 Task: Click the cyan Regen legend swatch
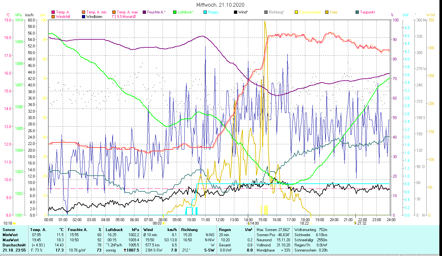click(205, 12)
